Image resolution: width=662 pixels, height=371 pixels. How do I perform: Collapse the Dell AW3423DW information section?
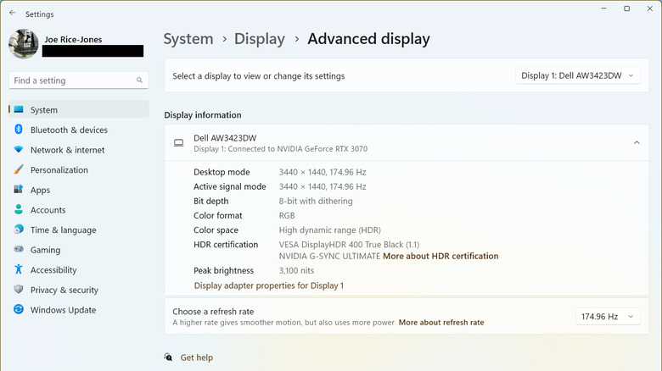click(x=637, y=143)
